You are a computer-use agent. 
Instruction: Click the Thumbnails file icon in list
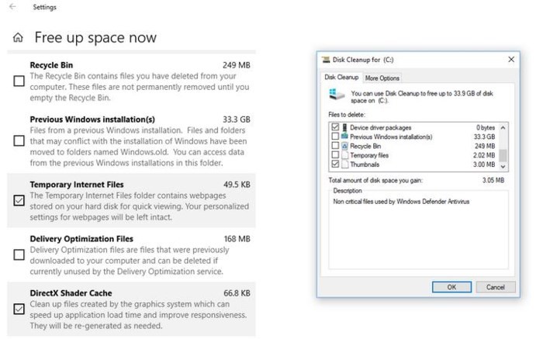(344, 164)
